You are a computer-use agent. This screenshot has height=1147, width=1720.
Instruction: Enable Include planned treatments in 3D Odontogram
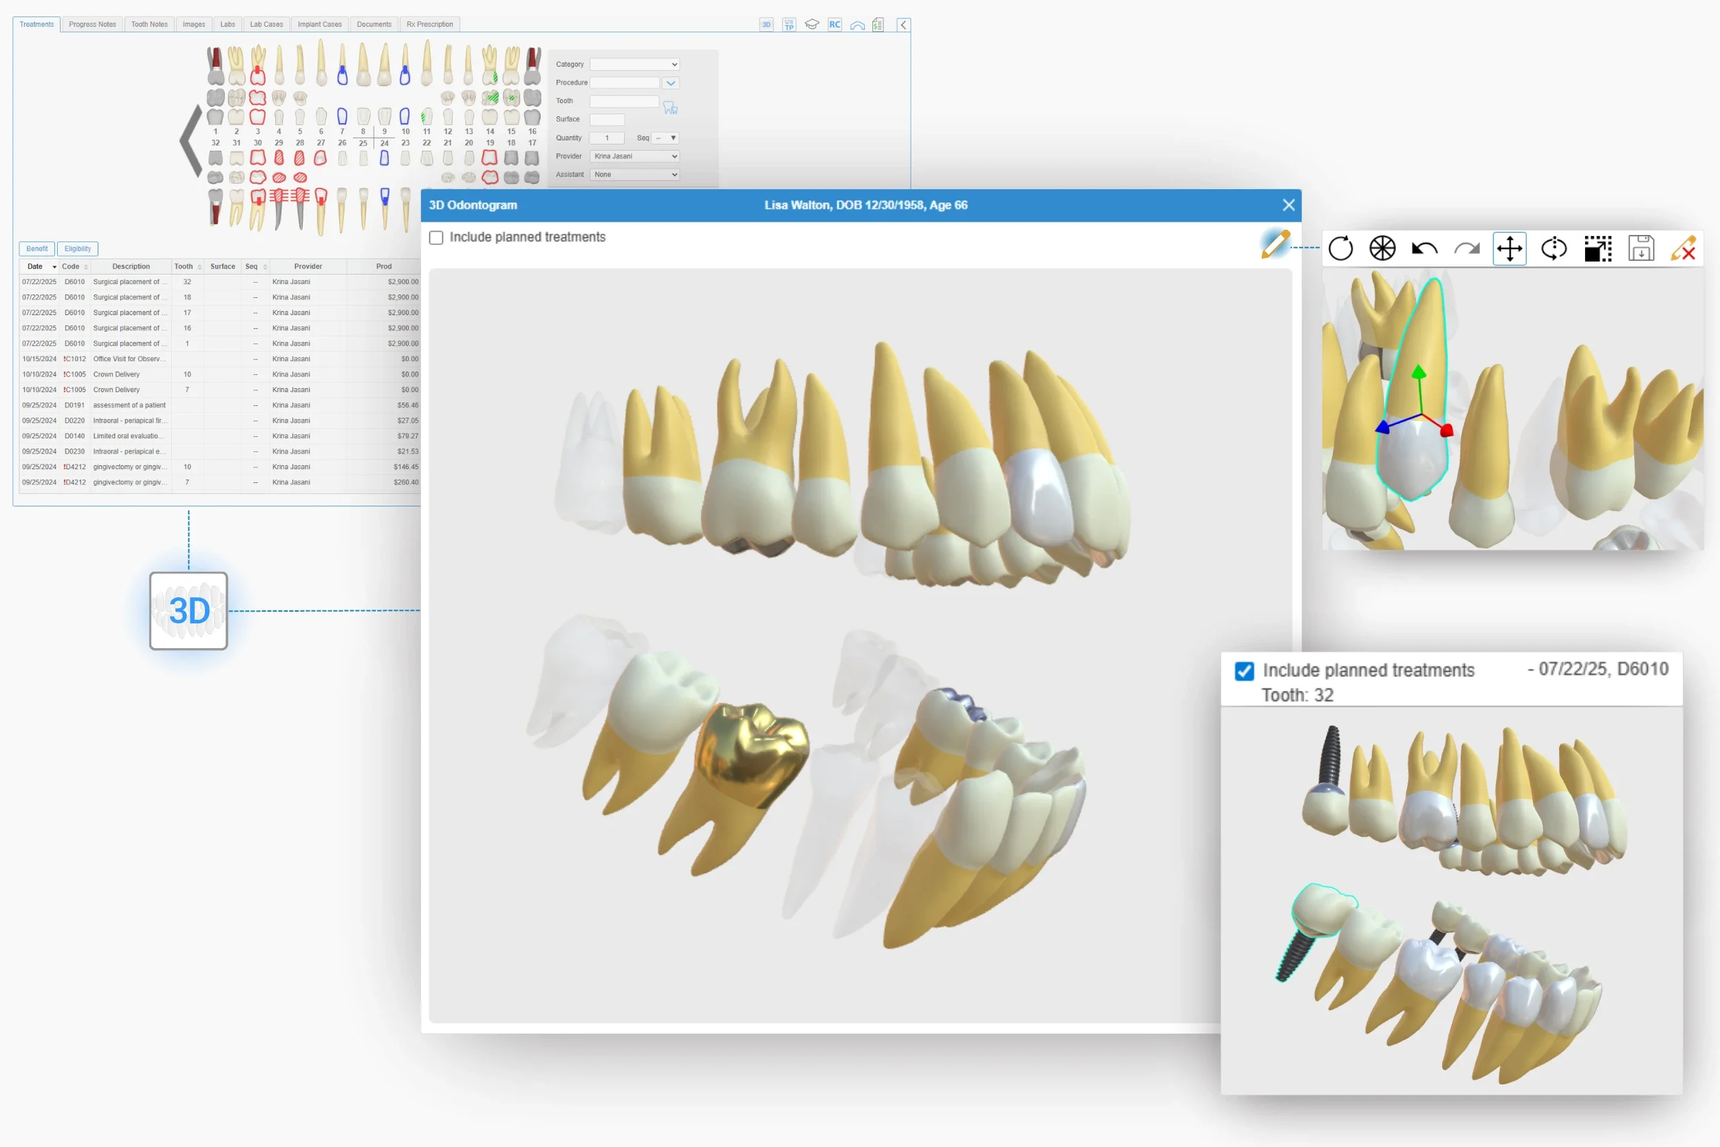437,238
